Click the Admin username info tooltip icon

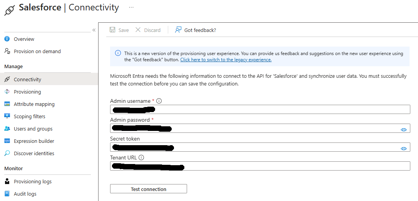click(159, 101)
